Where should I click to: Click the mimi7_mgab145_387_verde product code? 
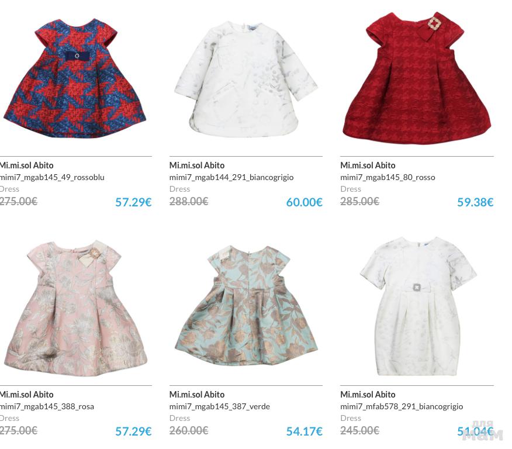pyautogui.click(x=219, y=406)
